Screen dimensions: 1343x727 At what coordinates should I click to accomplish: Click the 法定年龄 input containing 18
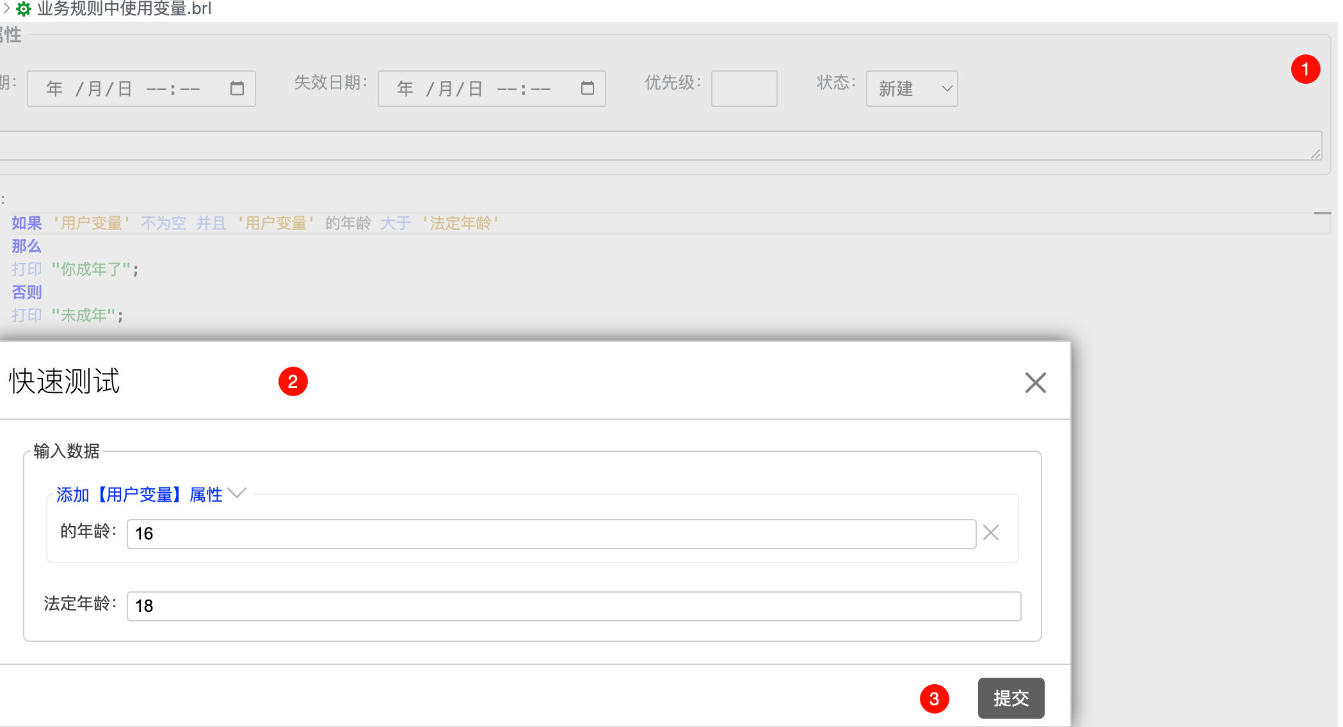point(573,606)
